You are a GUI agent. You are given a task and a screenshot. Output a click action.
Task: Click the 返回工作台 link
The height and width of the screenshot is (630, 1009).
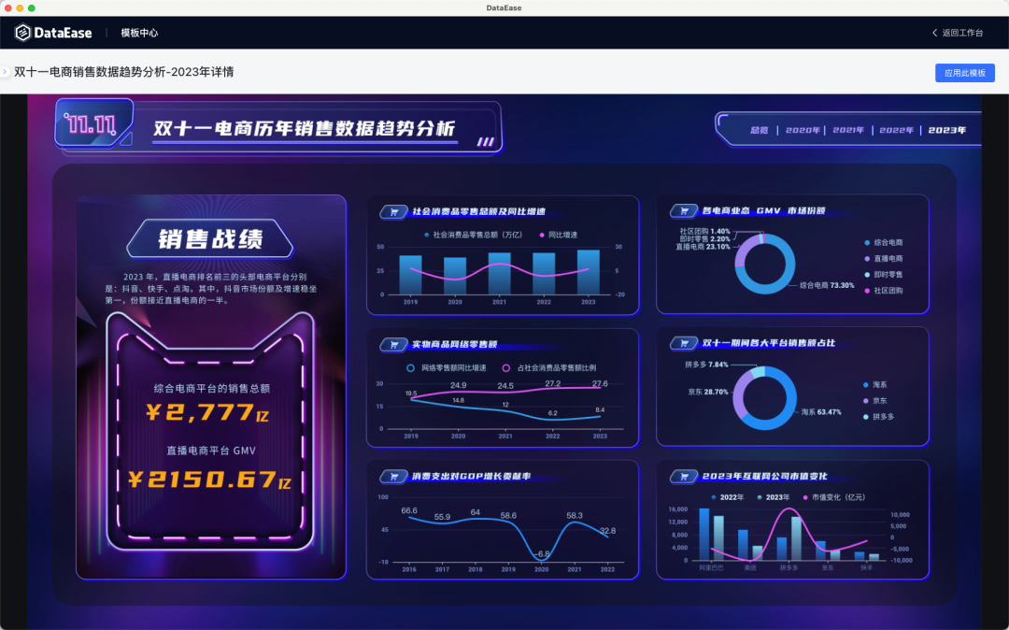point(962,33)
